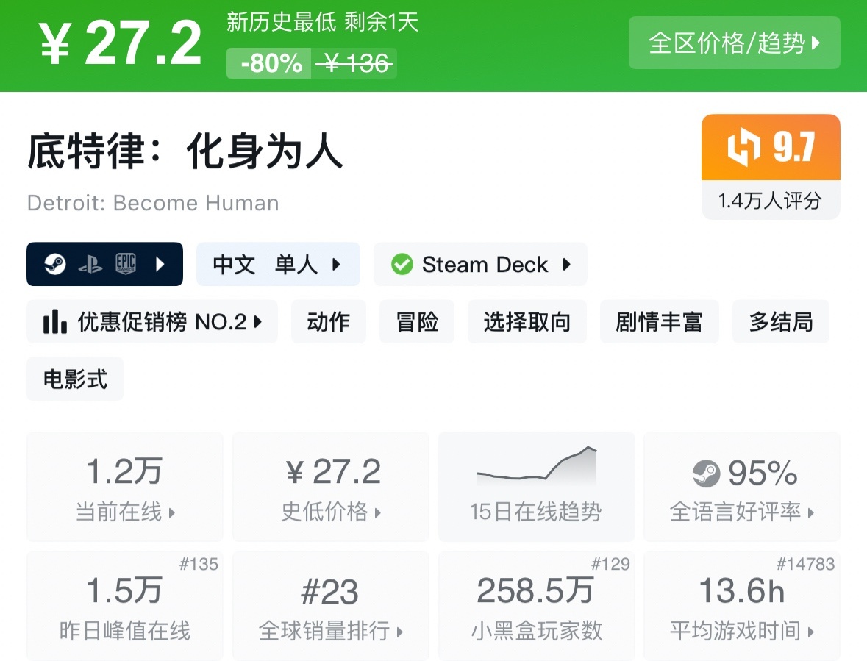Expand the platform list arrow
Image resolution: width=867 pixels, height=661 pixels.
click(x=161, y=264)
